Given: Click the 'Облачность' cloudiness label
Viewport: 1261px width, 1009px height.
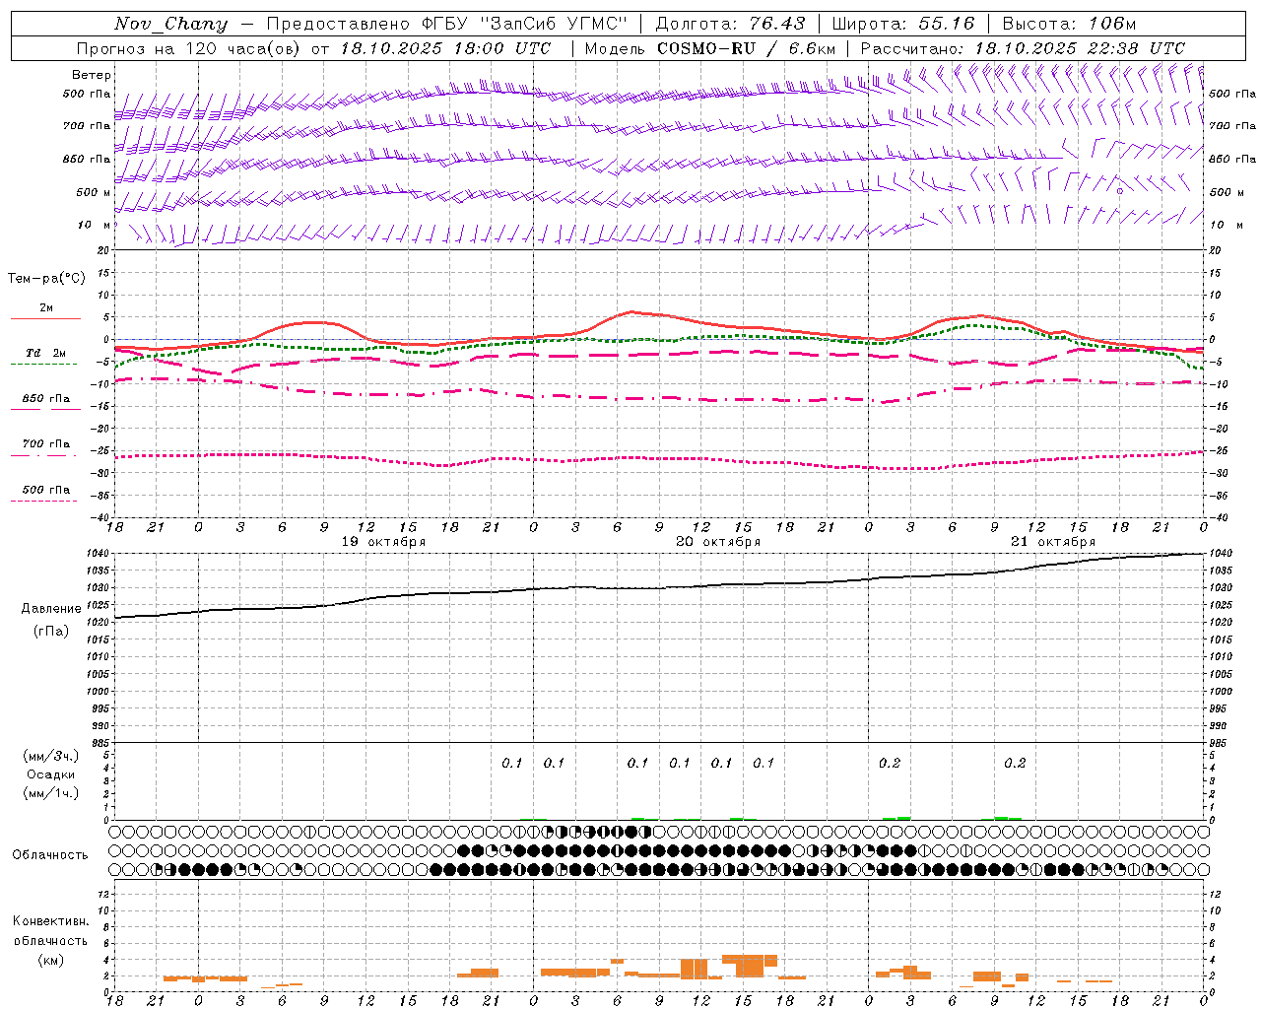Looking at the screenshot, I should coord(50,854).
